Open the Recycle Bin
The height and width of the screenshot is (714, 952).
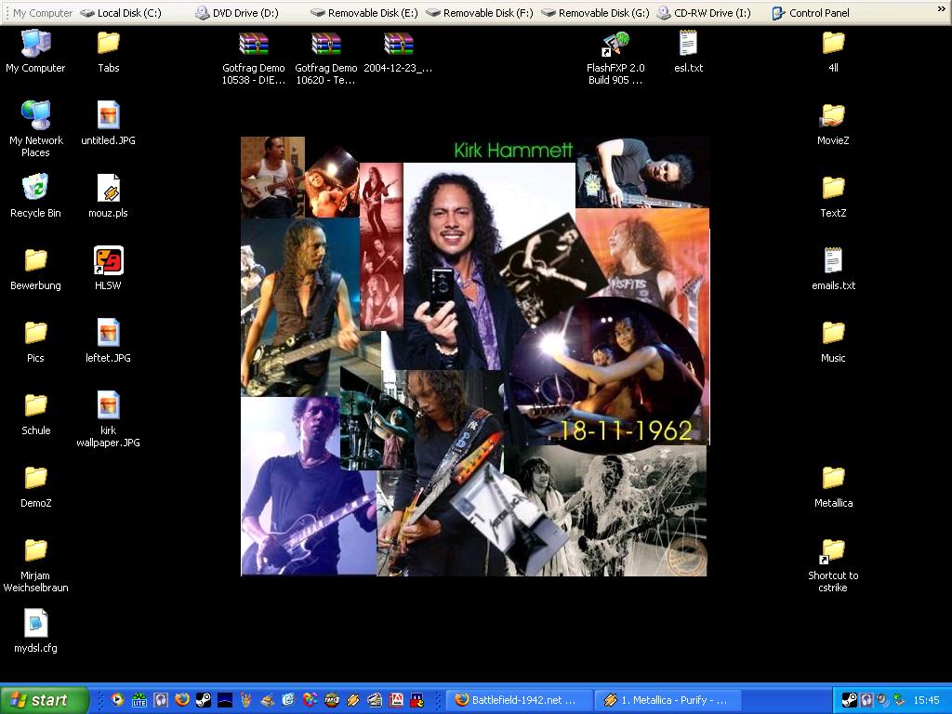36,195
